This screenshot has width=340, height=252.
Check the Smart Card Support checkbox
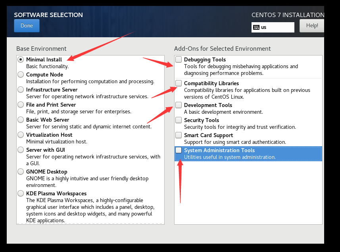pos(179,135)
